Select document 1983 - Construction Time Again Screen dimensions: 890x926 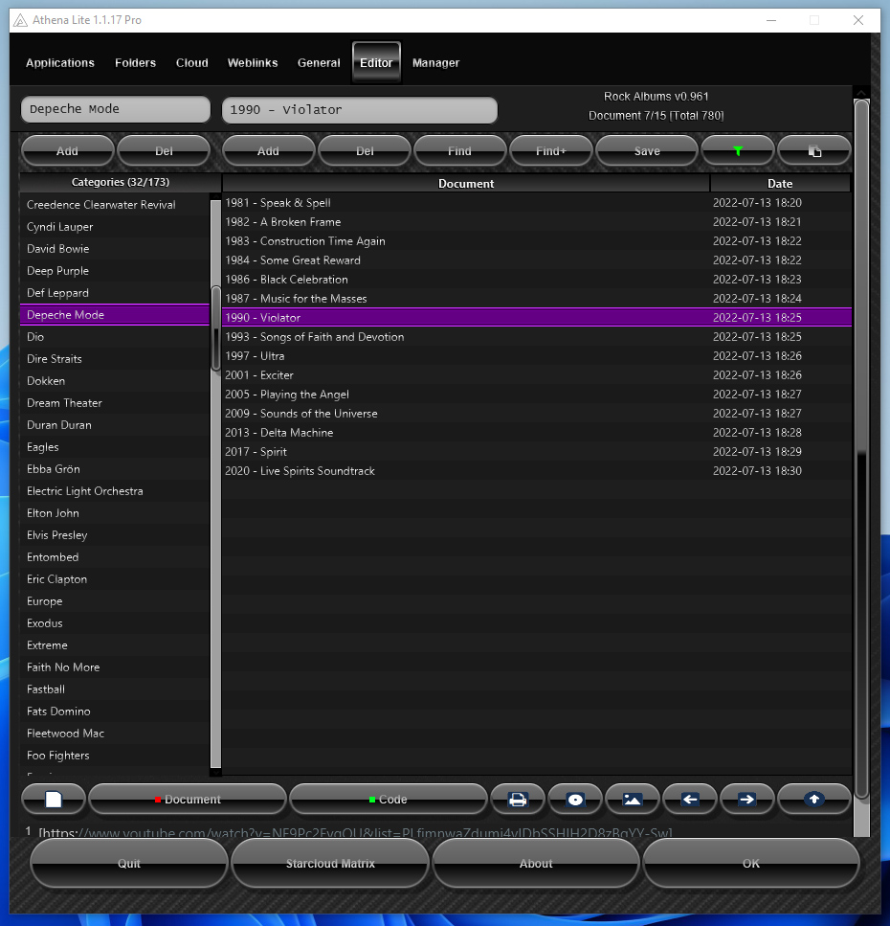(537, 241)
